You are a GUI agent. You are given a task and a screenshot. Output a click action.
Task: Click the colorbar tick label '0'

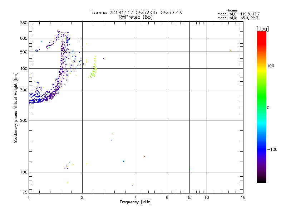click(268, 108)
